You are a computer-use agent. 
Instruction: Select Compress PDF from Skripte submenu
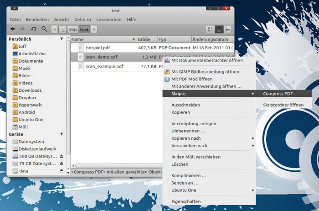click(278, 94)
